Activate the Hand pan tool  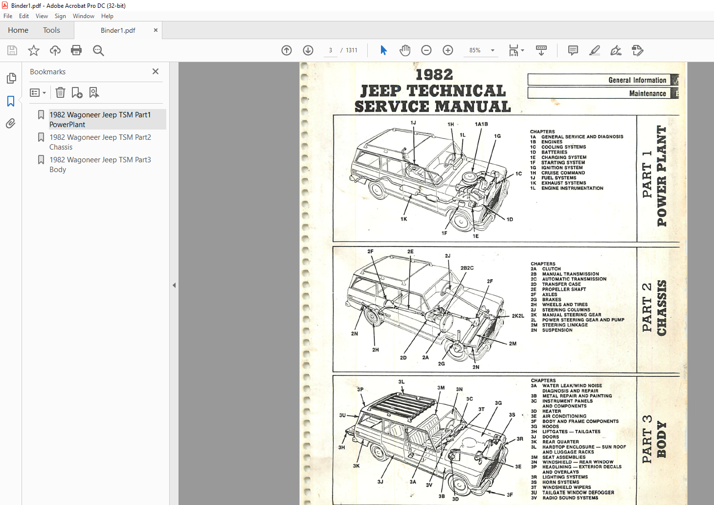(405, 50)
